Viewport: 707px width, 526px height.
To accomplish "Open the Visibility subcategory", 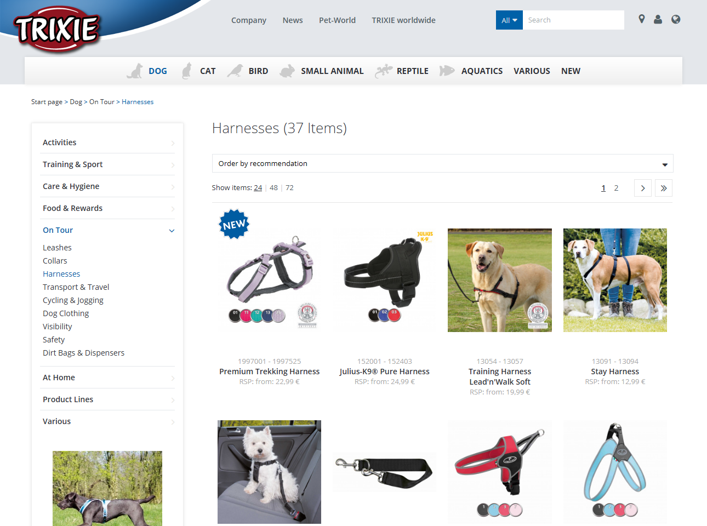I will 57,327.
